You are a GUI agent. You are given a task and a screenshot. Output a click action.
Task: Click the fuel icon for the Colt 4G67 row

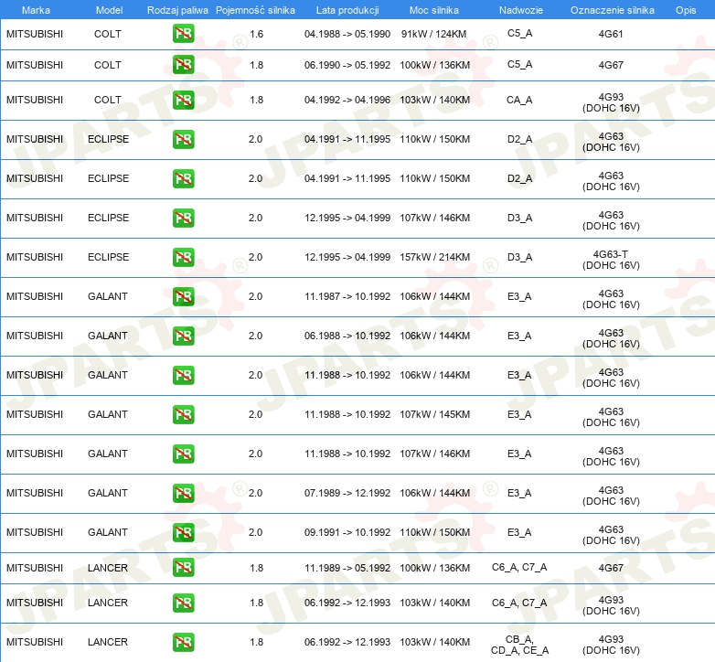(183, 66)
